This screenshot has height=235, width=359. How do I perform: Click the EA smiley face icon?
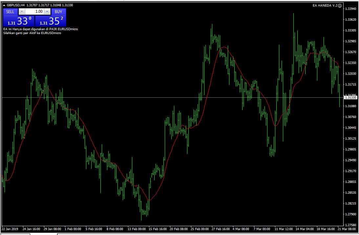tap(340, 6)
